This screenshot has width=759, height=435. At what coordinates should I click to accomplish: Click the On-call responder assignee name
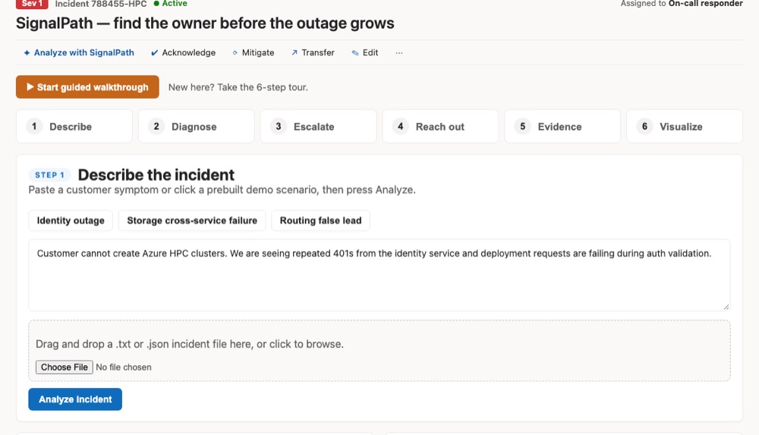pos(705,3)
